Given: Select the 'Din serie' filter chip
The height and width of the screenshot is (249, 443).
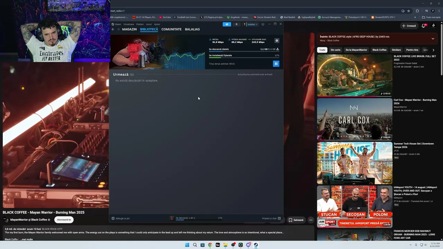Looking at the screenshot, I should click(335, 50).
